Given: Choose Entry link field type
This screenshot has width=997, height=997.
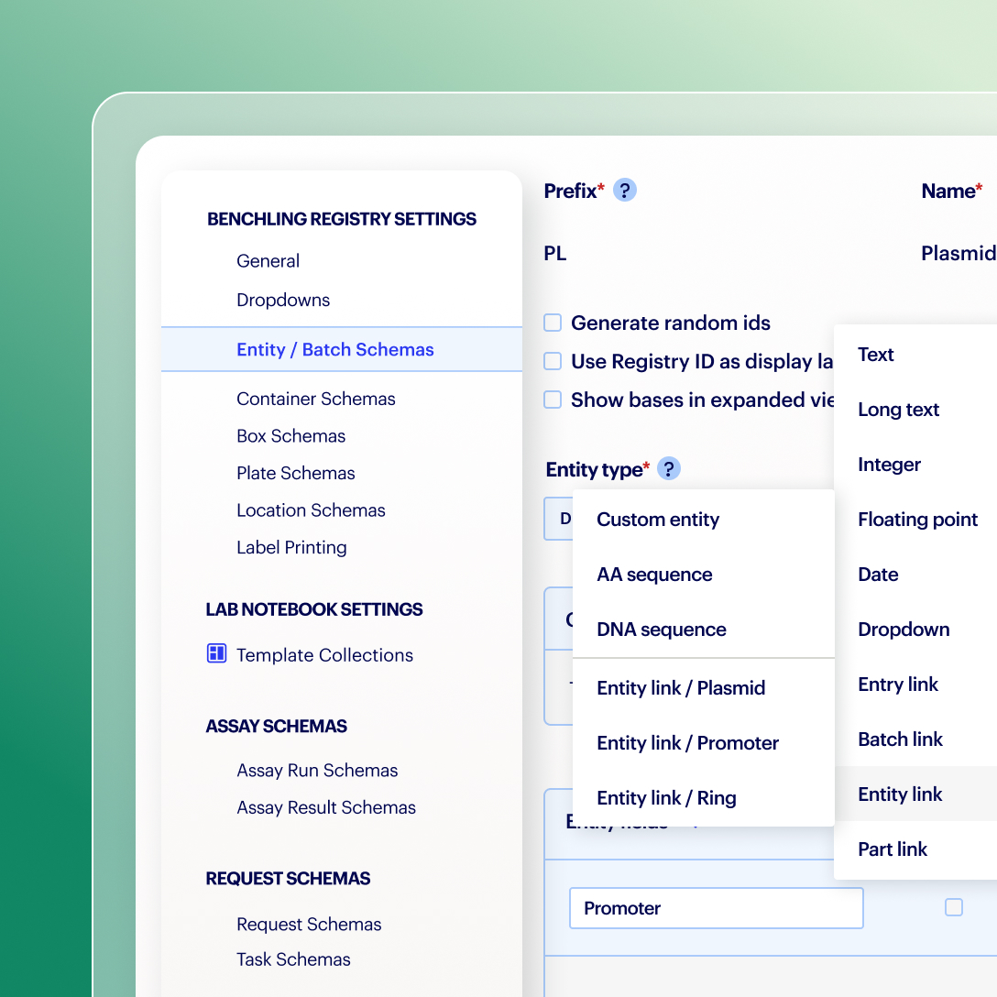Looking at the screenshot, I should [915, 685].
